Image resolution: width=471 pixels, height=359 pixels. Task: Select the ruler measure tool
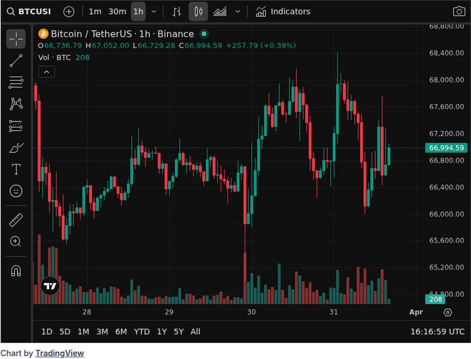click(16, 220)
